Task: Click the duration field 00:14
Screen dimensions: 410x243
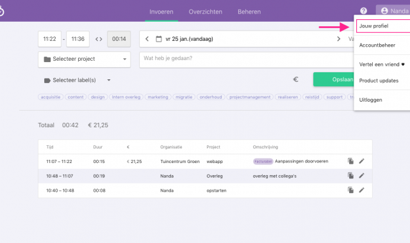Action: tap(119, 39)
